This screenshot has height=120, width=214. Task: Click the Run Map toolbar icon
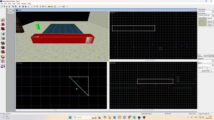coord(67,7)
